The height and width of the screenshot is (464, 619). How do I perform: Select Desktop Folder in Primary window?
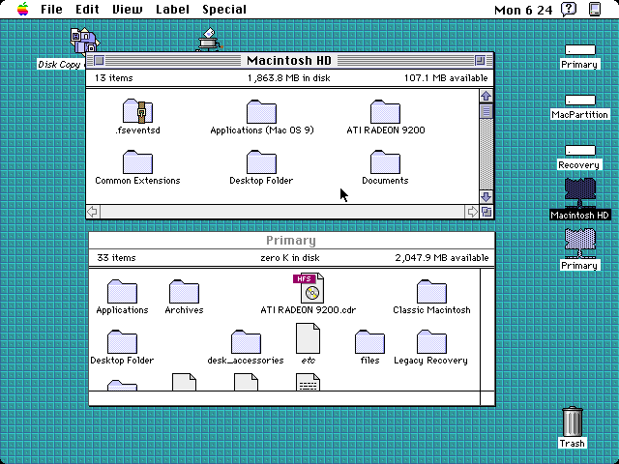(x=122, y=342)
